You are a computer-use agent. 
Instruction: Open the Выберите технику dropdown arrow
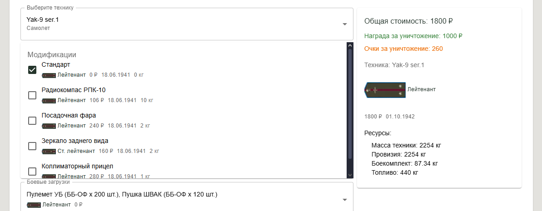[x=344, y=24]
